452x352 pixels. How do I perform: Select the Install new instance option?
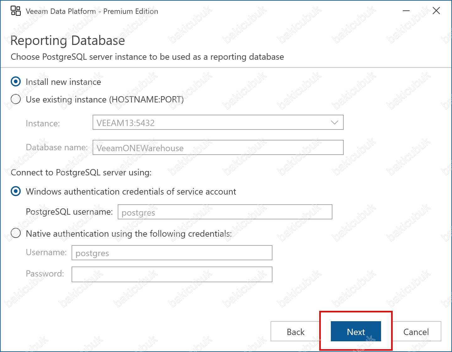tap(16, 82)
